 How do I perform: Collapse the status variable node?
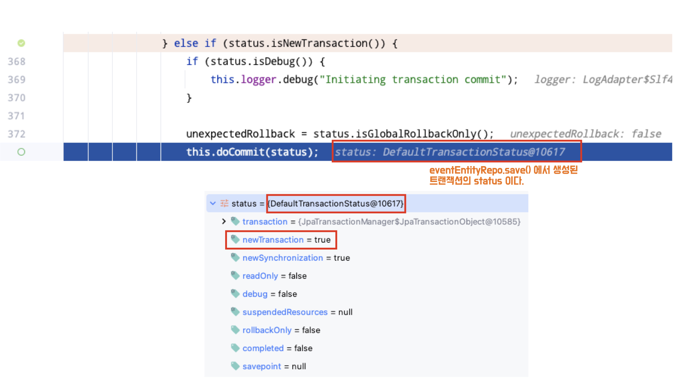click(213, 203)
